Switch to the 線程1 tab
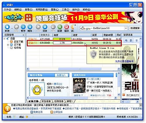 point(69,101)
